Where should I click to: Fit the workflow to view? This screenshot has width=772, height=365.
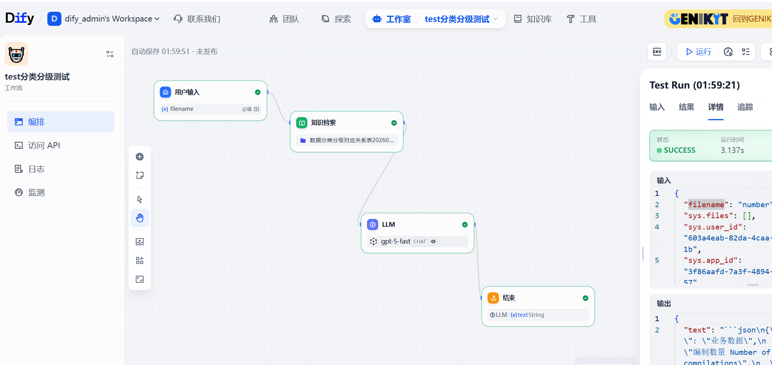click(140, 279)
